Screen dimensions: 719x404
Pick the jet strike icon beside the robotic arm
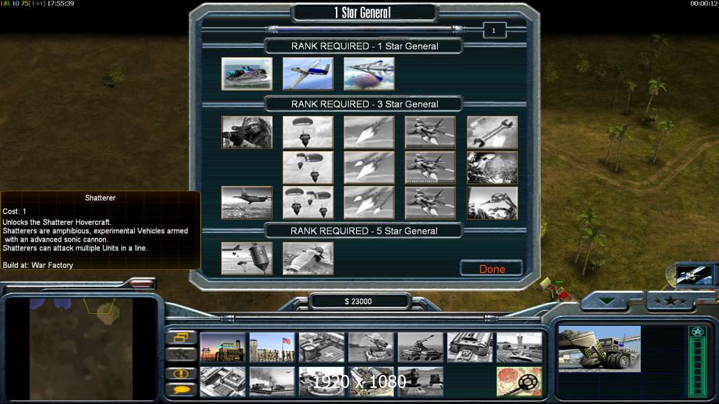(430, 202)
